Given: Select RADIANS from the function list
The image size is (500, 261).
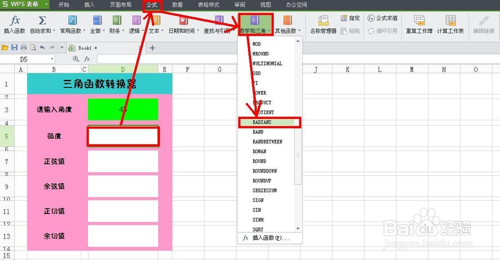Looking at the screenshot, I should pos(267,122).
